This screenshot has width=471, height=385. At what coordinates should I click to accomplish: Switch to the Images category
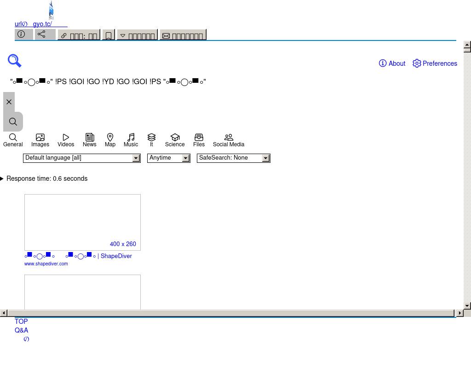[40, 140]
